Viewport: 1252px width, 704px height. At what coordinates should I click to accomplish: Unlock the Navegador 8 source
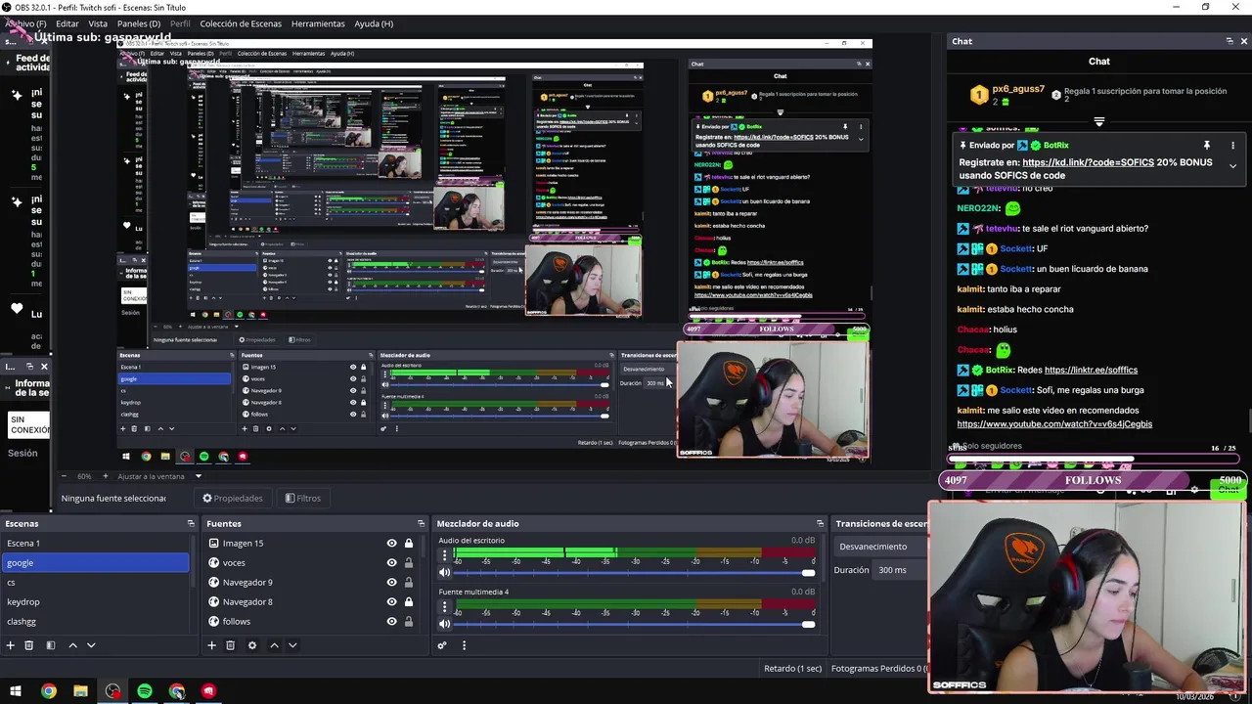pos(409,602)
